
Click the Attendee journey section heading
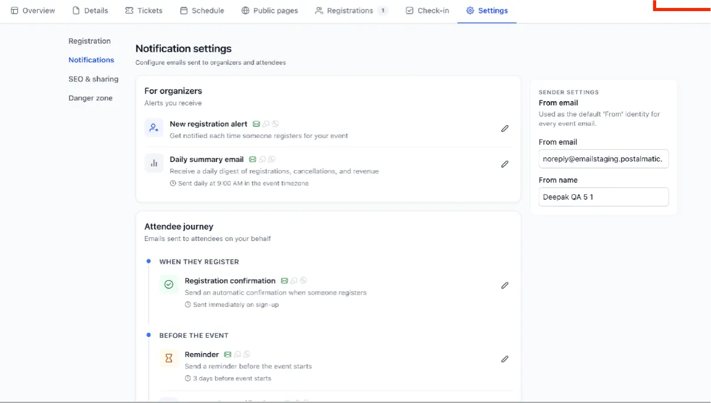click(179, 227)
